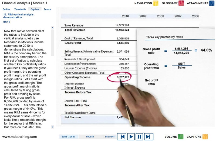Open the Search tab
Viewport: 216px width, 141px height.
coord(47,9)
